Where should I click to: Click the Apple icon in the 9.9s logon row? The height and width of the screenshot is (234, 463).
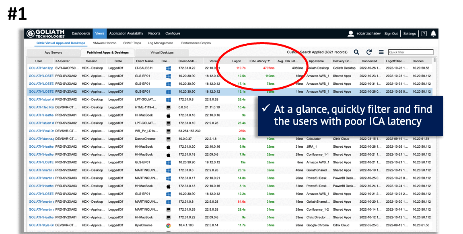pyautogui.click(x=168, y=147)
